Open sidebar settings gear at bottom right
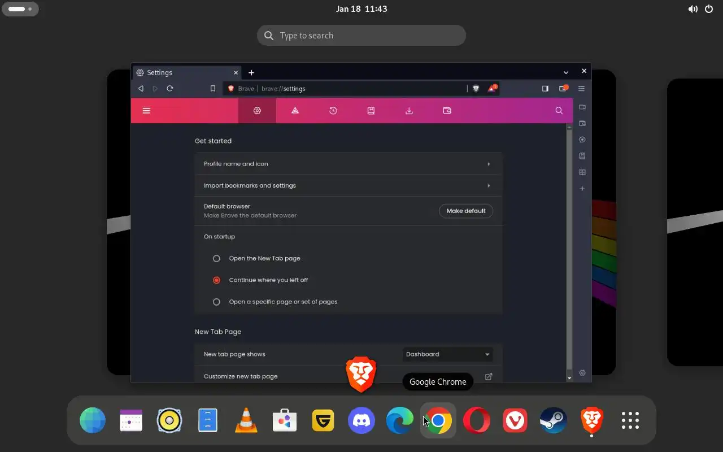Screen dimensions: 723x452 (x=582, y=373)
